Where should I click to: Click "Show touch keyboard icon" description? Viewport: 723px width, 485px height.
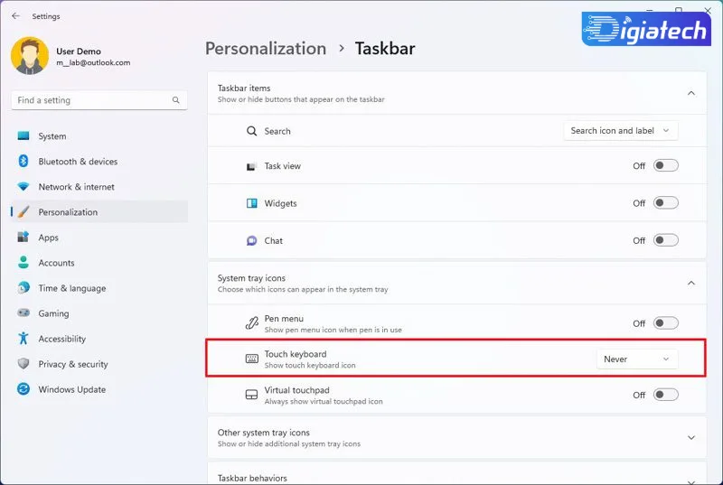310,365
